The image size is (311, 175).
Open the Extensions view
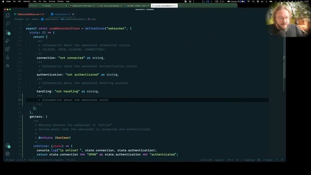pos(8,49)
